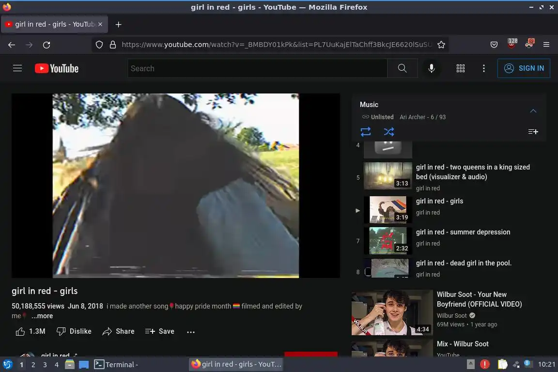Image resolution: width=558 pixels, height=372 pixels.
Task: Show desktop via blue taskbar icon
Action: [x=84, y=365]
